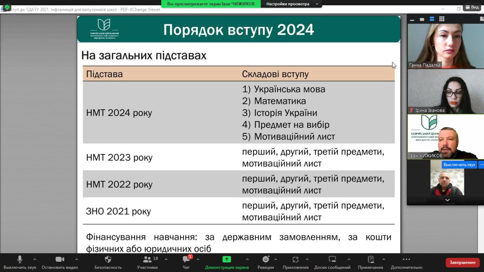Screen dimensions: 484x272
Task: Collapse video panel with minimize strip icon
Action: click(412, 19)
